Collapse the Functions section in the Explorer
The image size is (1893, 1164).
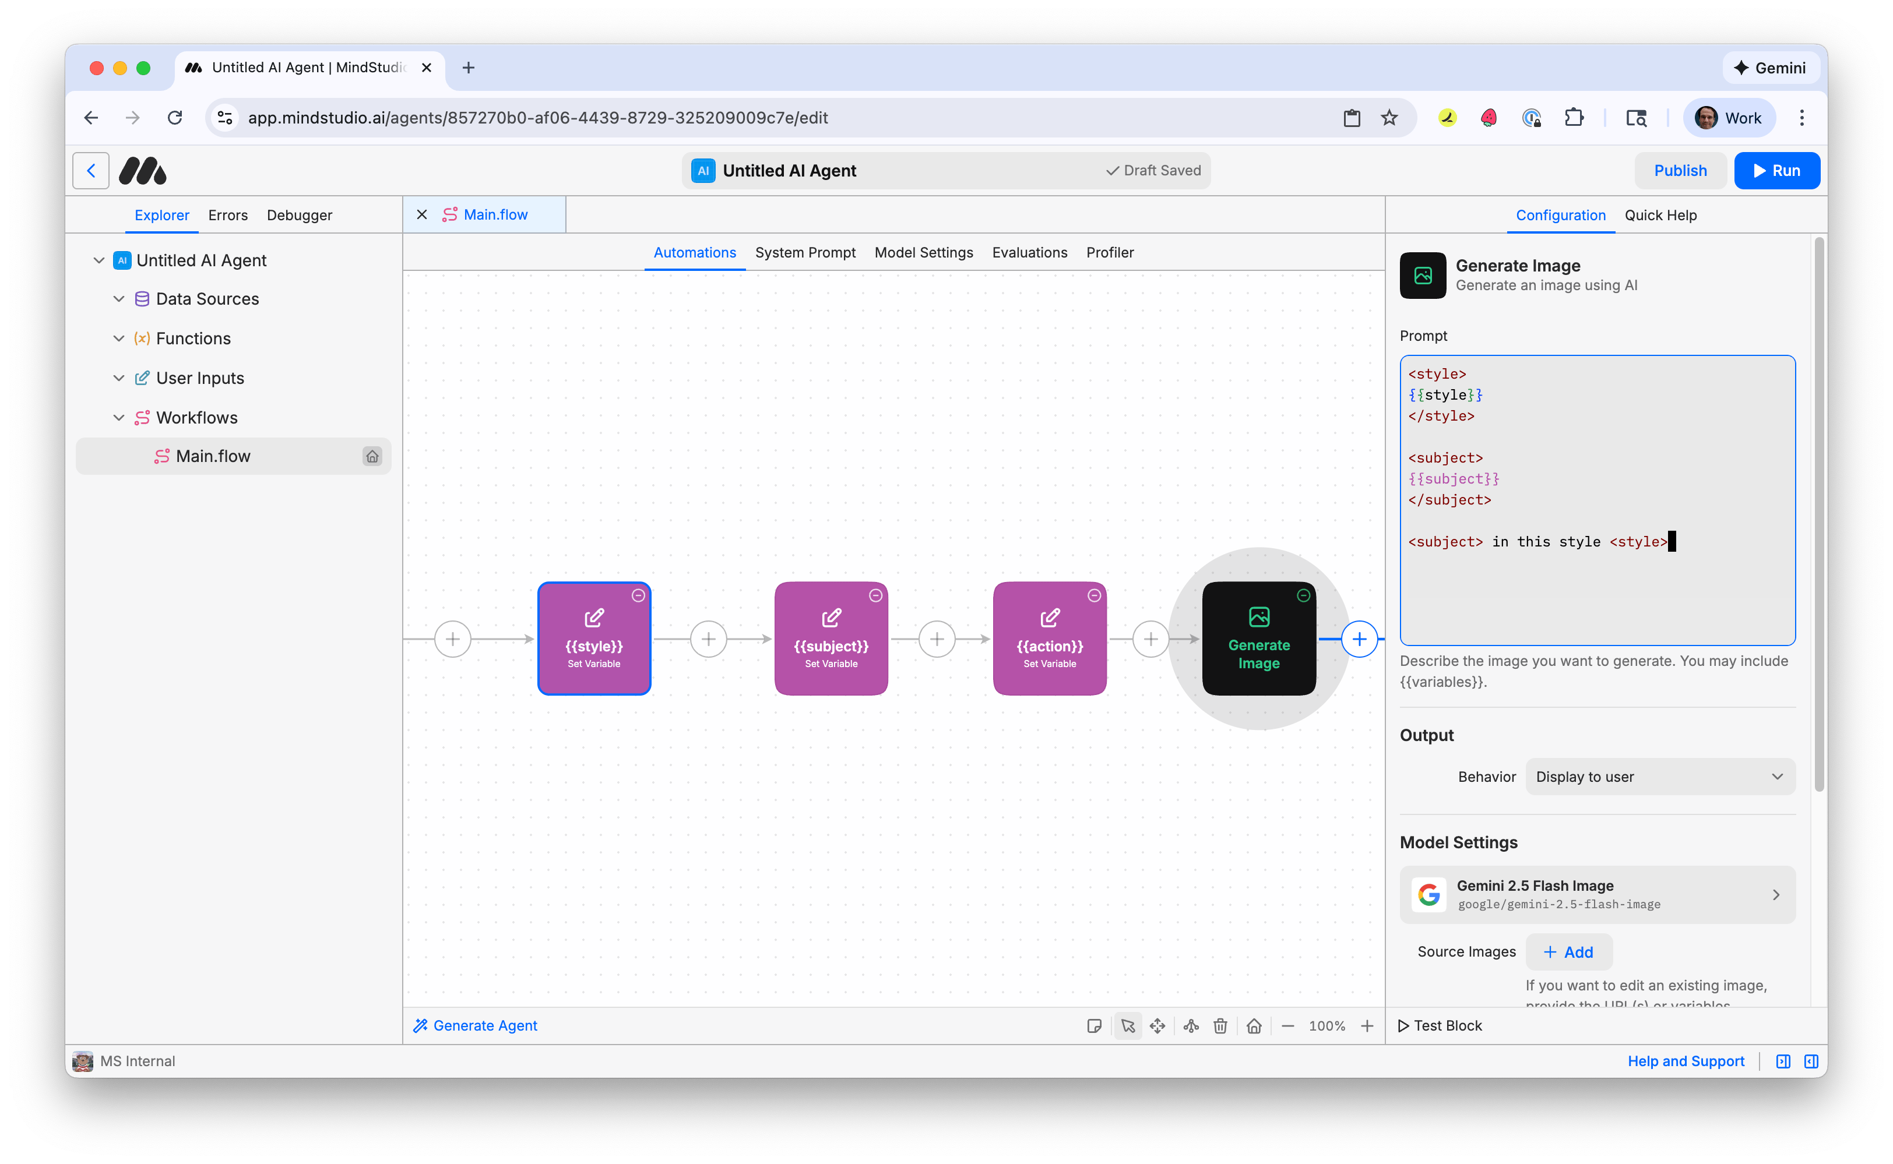pyautogui.click(x=119, y=338)
